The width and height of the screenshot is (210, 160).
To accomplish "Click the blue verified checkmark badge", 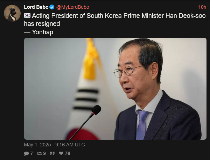I will pyautogui.click(x=52, y=7).
